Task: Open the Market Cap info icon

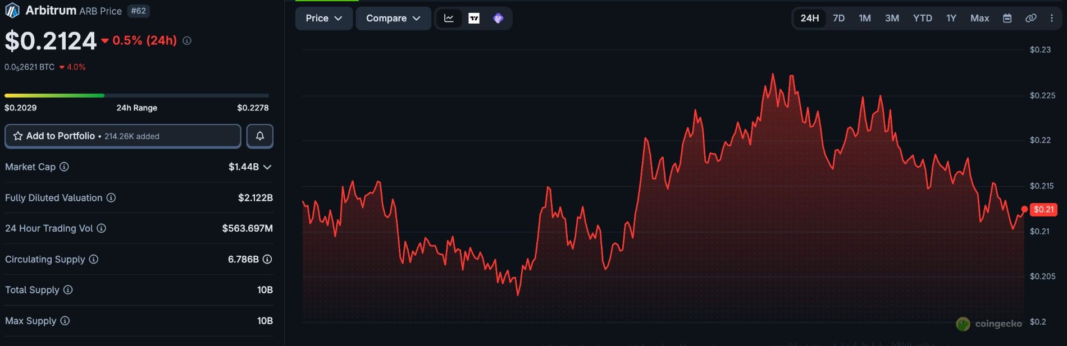Action: coord(65,167)
